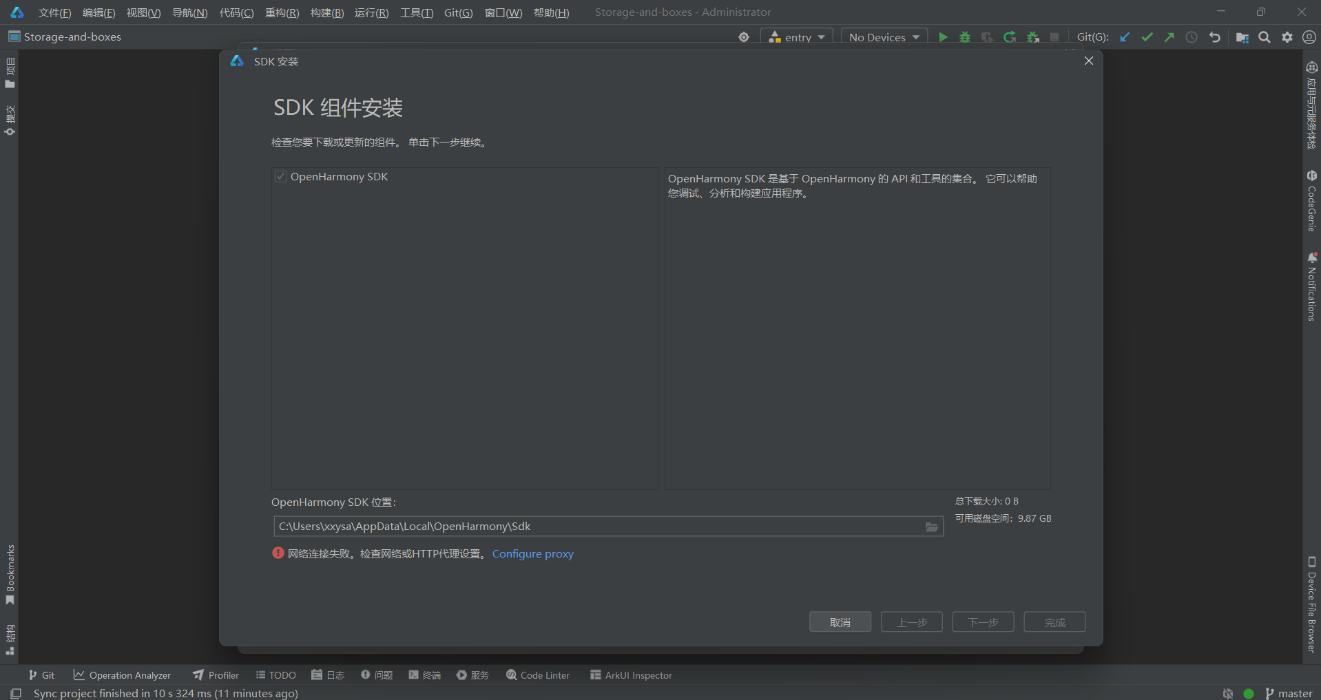Open the 运行(R) menu
This screenshot has width=1321, height=700.
(x=371, y=12)
